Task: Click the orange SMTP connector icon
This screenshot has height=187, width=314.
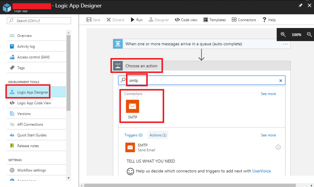Action: (132, 106)
